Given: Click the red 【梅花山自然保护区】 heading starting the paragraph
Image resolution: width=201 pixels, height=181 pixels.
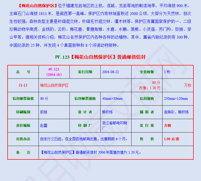Looking at the screenshot, I should tap(38, 6).
